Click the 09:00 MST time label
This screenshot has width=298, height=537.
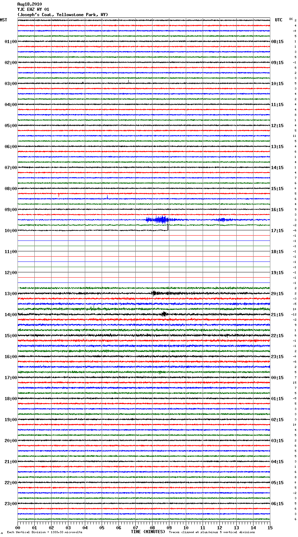[x=11, y=210]
